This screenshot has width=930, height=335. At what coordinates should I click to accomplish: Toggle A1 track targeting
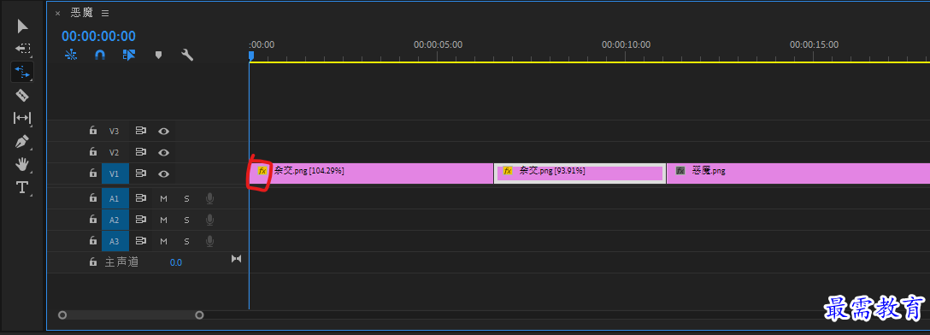(115, 198)
